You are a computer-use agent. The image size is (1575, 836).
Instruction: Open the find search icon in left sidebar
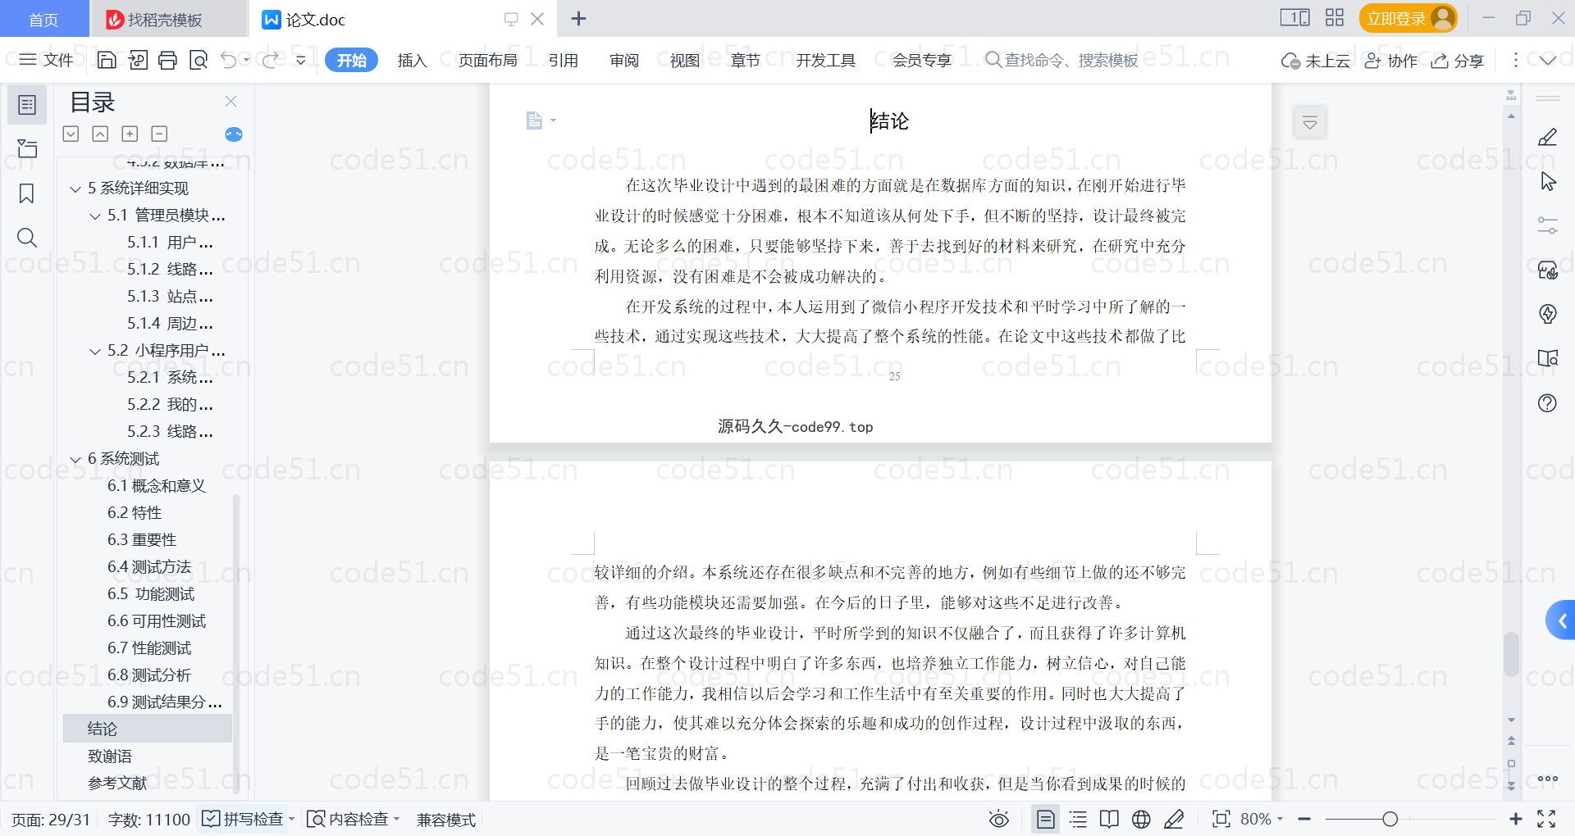[27, 238]
